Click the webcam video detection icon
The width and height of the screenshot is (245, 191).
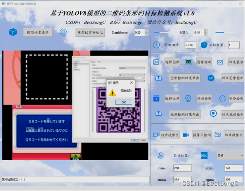coord(188,99)
